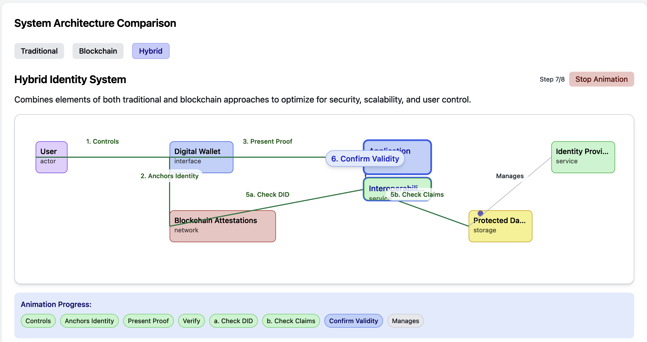
Task: Click the Interoperability service node
Action: 377,187
